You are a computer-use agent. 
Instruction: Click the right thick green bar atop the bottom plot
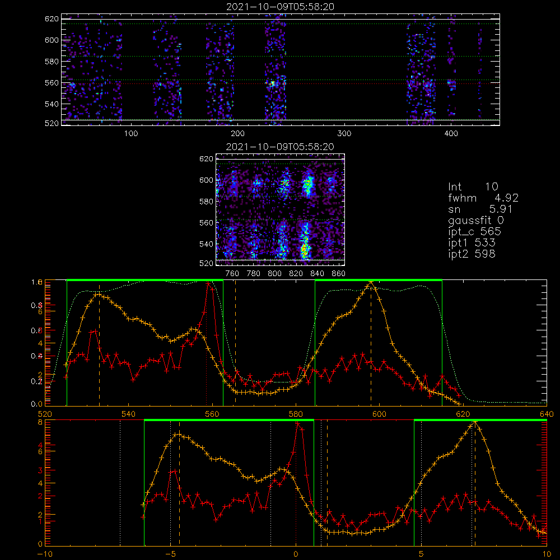pyautogui.click(x=480, y=420)
